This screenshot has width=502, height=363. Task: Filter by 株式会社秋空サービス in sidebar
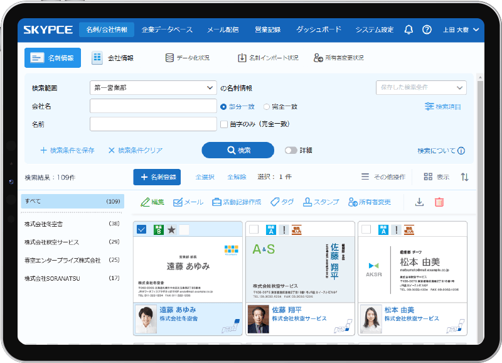[72, 242]
